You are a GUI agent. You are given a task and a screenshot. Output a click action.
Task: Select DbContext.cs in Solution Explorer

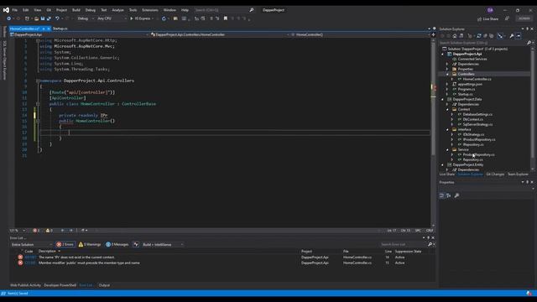pyautogui.click(x=473, y=119)
